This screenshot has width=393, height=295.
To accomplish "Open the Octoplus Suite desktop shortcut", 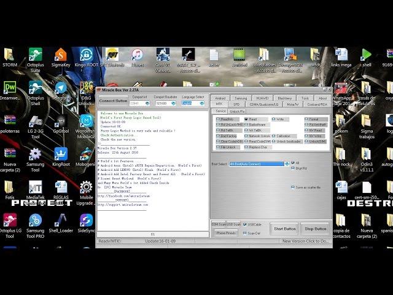I will [36, 60].
